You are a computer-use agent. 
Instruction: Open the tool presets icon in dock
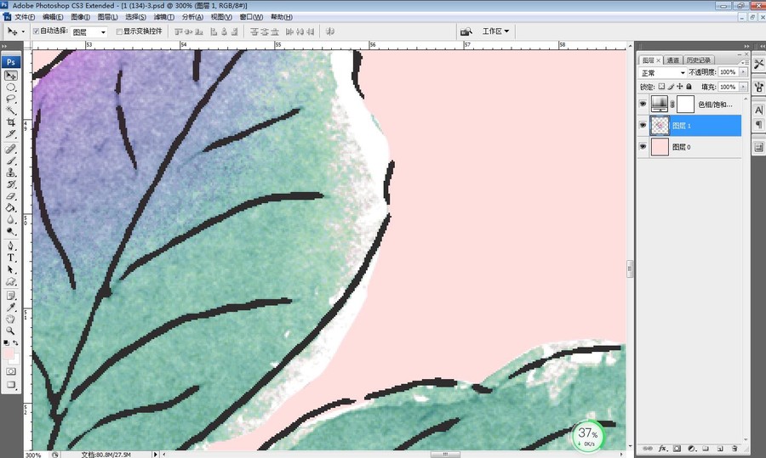click(x=758, y=64)
